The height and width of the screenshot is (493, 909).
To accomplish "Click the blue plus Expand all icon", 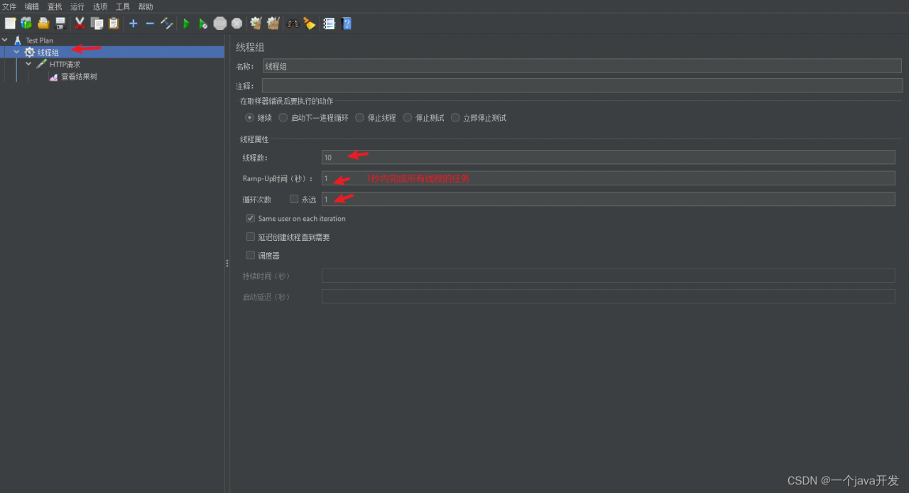I will (x=133, y=23).
